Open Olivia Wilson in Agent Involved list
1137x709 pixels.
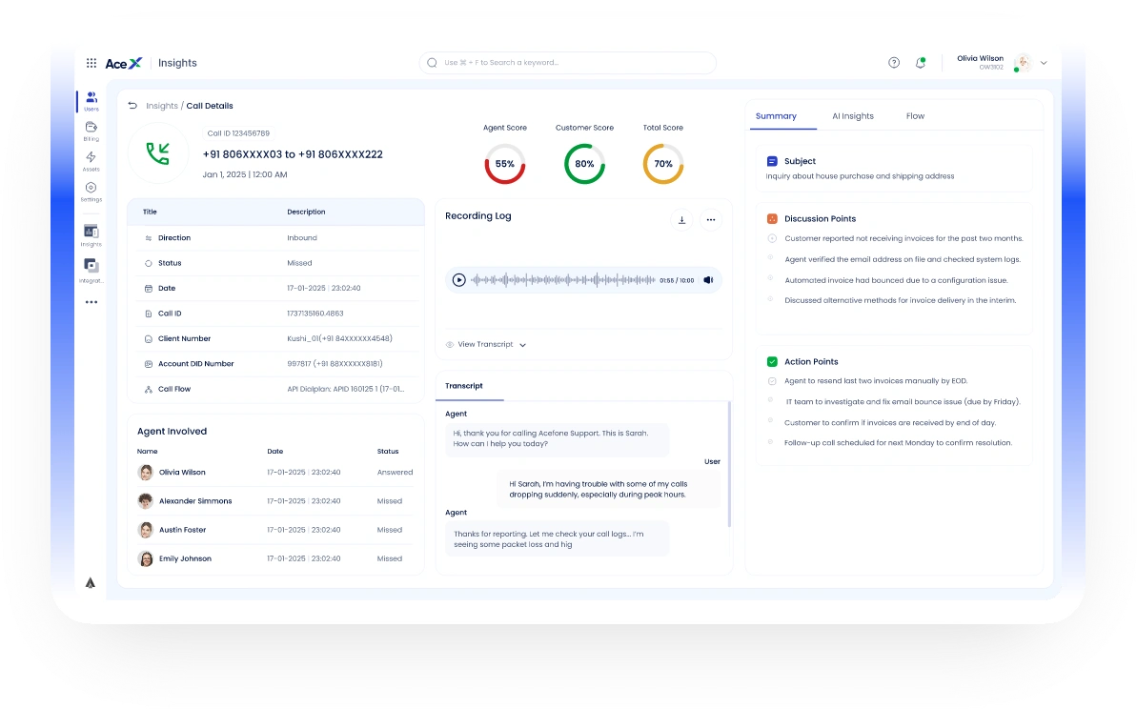(x=182, y=472)
